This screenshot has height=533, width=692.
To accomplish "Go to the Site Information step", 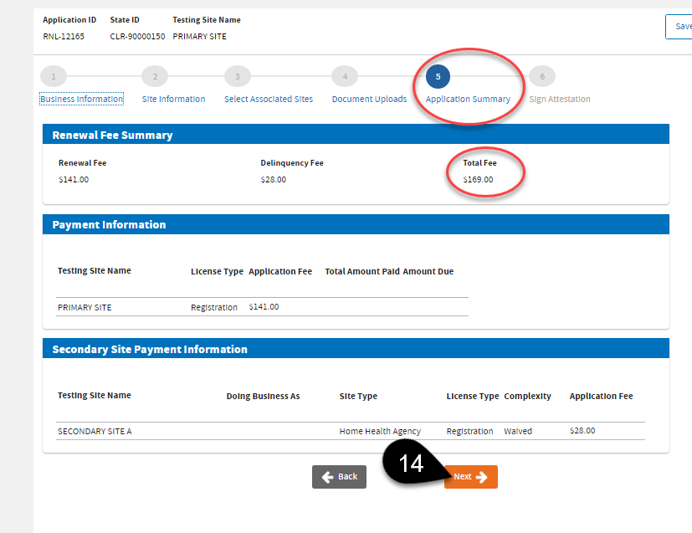I will point(173,100).
